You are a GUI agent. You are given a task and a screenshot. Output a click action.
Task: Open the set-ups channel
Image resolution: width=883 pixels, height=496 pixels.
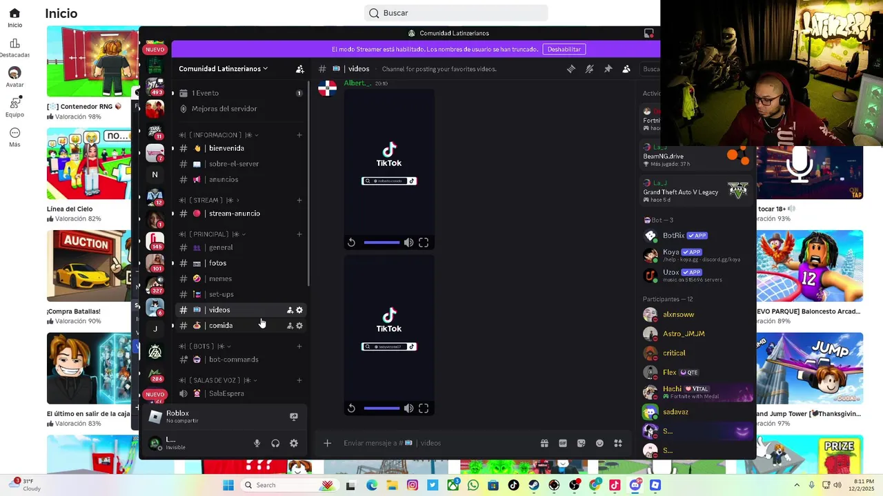239,294
